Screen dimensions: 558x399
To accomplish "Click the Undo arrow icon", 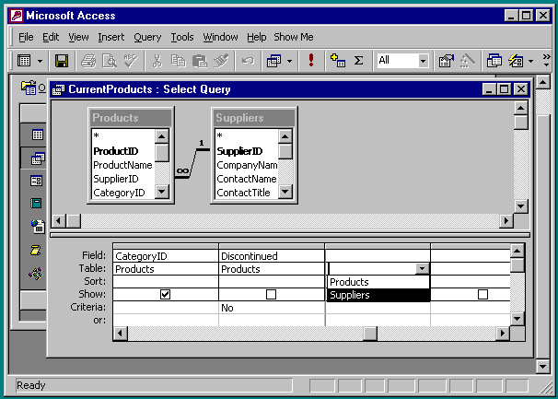I will click(x=248, y=61).
